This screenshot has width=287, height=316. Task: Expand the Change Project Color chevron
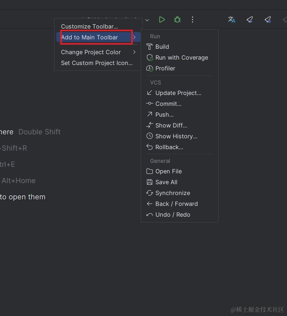pos(134,52)
